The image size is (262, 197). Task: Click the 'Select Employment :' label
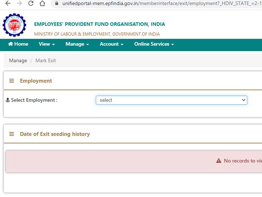(34, 100)
